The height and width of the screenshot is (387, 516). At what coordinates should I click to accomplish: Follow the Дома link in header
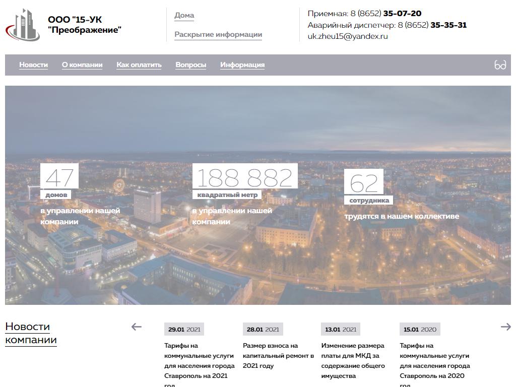[184, 15]
